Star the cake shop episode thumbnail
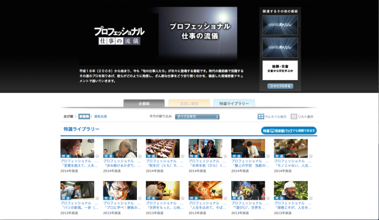Viewport: 379px width, 220px height. tap(183, 156)
